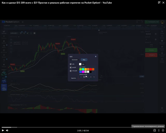Viewport: 166px width, 133px height.
Task: Uncheck the plusDI line checkbox
Action: pos(71,67)
